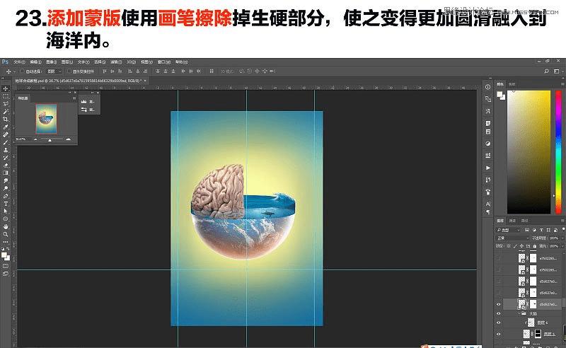Click the toolbox foreground color swatch
566x348 pixels.
[4, 255]
